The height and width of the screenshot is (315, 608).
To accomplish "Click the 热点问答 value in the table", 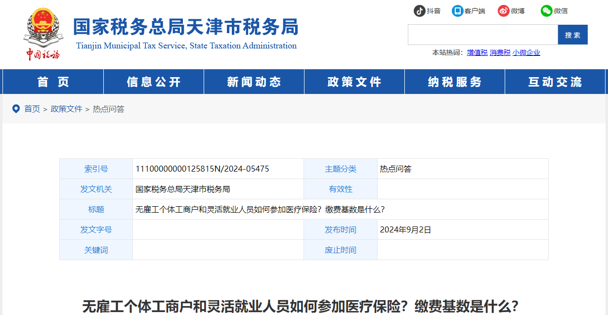I will click(395, 169).
